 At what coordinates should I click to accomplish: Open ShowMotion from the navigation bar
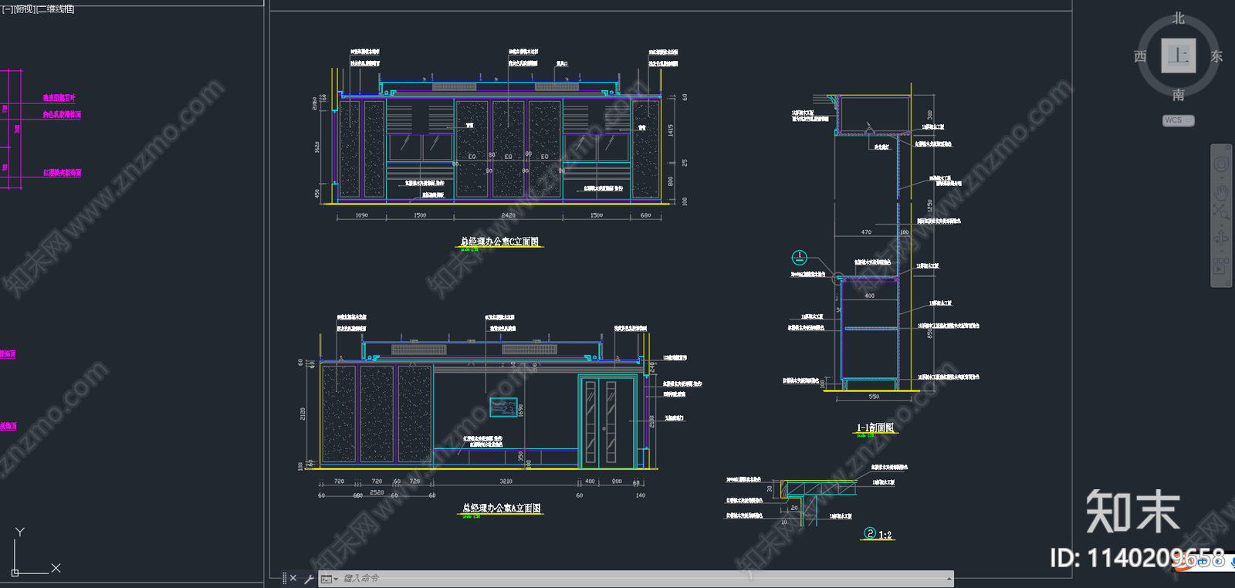1221,266
